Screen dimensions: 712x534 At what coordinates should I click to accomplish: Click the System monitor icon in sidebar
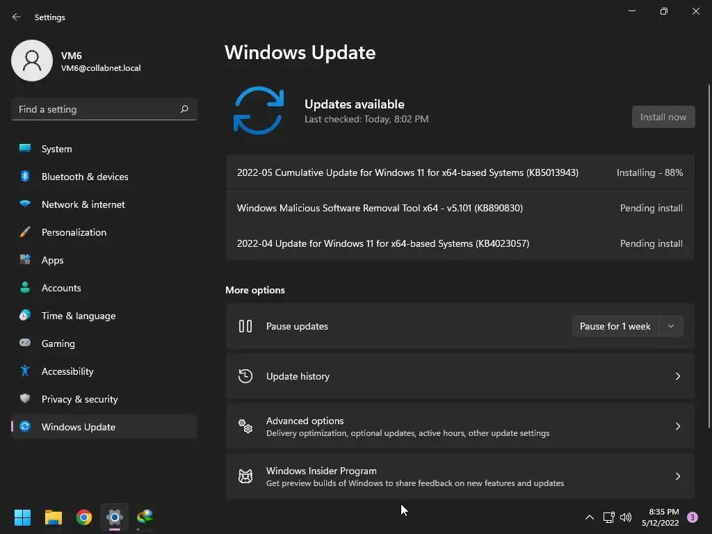[25, 149]
